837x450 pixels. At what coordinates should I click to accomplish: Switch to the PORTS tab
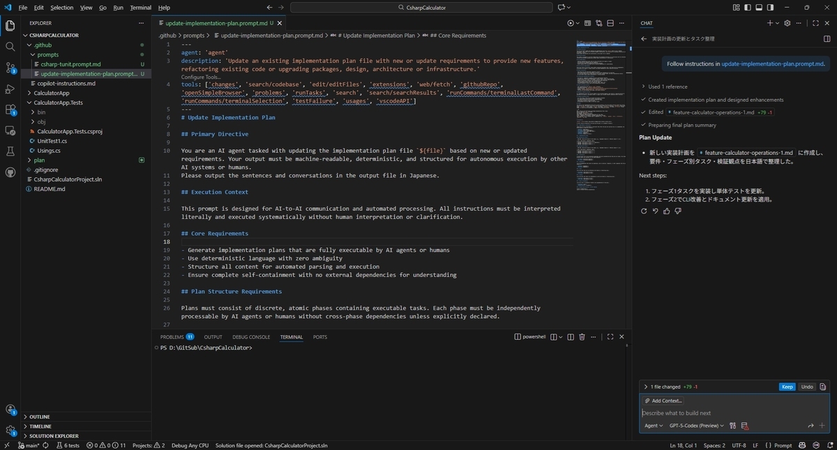point(319,337)
